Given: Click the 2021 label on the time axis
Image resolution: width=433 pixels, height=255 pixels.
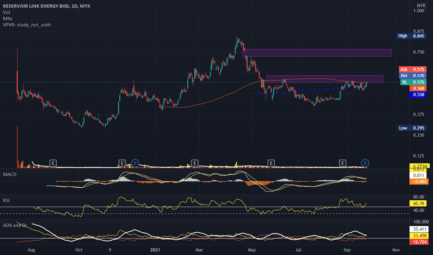Looking at the screenshot, I should (x=155, y=250).
